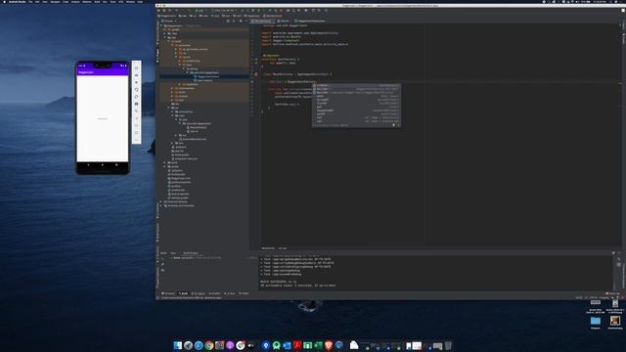The height and width of the screenshot is (352, 626).
Task: Hide the Build tool window
Action: 619,253
